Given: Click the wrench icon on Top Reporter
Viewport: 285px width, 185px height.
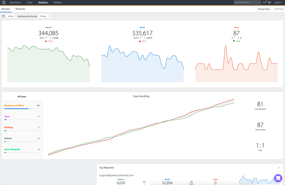Looking at the screenshot, I should (x=278, y=168).
